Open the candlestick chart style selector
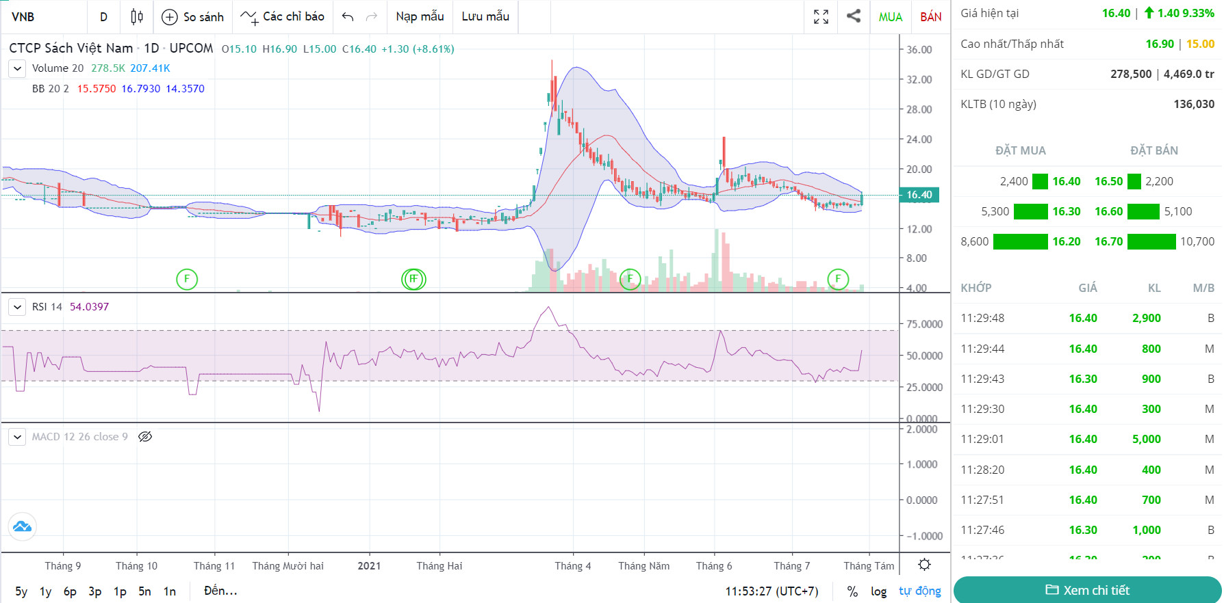 pyautogui.click(x=137, y=17)
